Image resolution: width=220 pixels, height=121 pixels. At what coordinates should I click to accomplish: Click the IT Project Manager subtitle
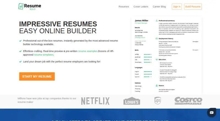[141, 23]
